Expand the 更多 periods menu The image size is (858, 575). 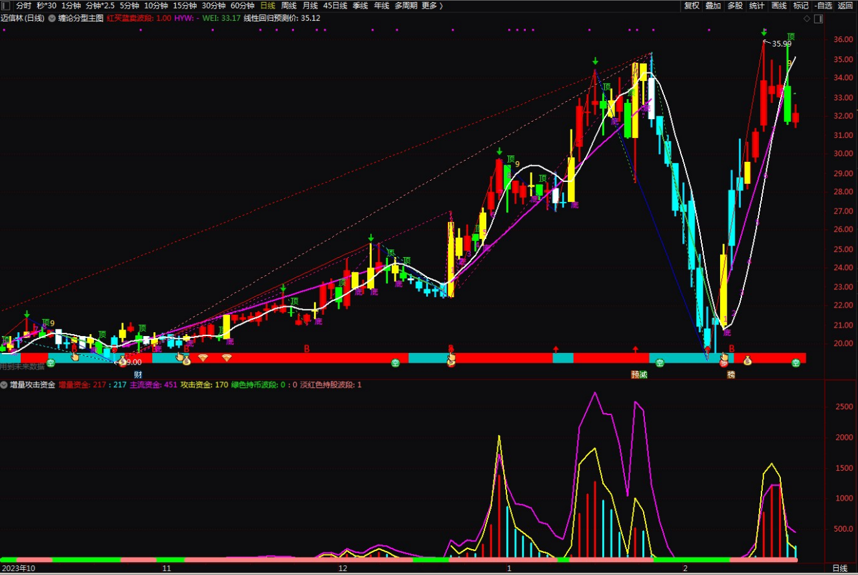pos(432,5)
